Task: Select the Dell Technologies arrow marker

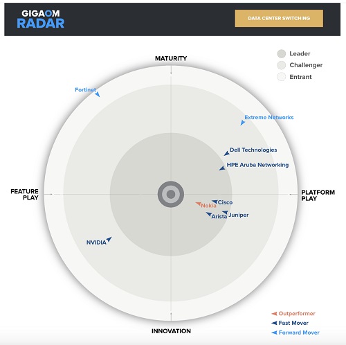Action: coord(226,154)
